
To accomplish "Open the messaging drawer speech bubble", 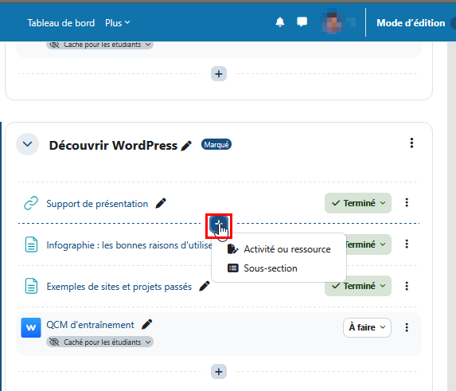I will click(302, 22).
